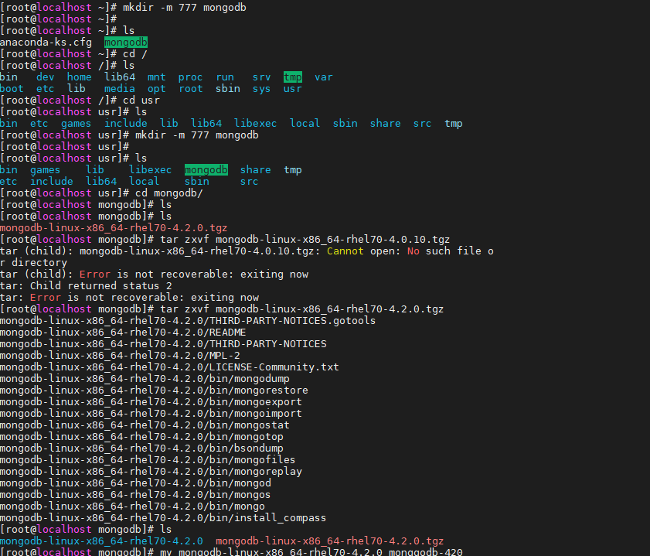Viewport: 650px width, 556px height.
Task: Click the README extracted file line
Action: (x=123, y=333)
